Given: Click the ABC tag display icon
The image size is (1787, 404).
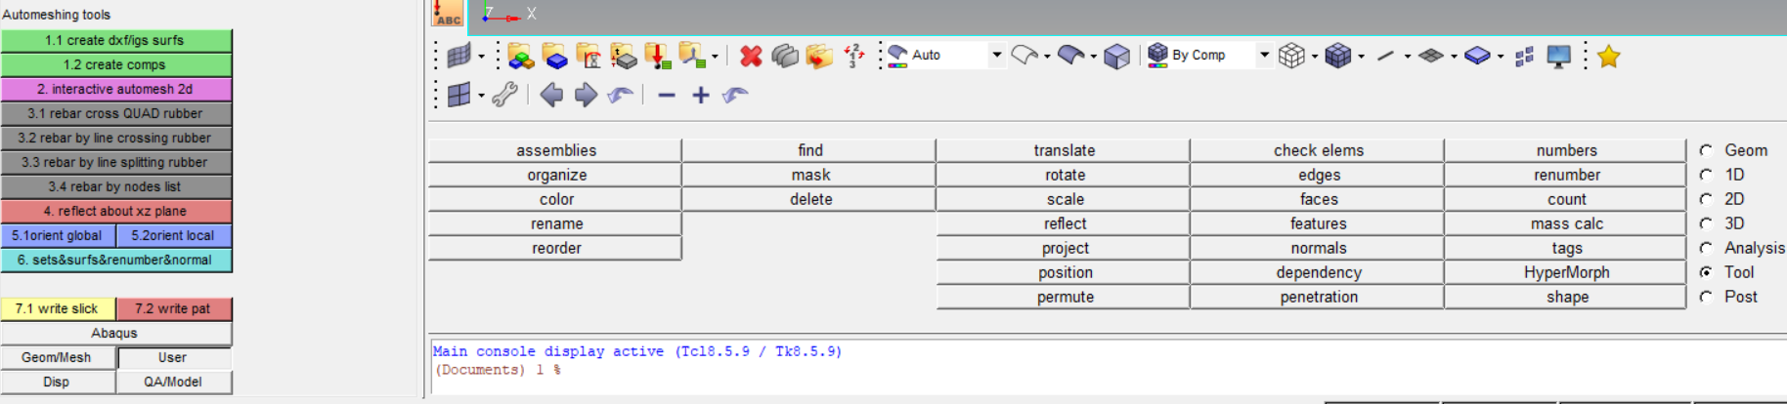Looking at the screenshot, I should (x=449, y=13).
